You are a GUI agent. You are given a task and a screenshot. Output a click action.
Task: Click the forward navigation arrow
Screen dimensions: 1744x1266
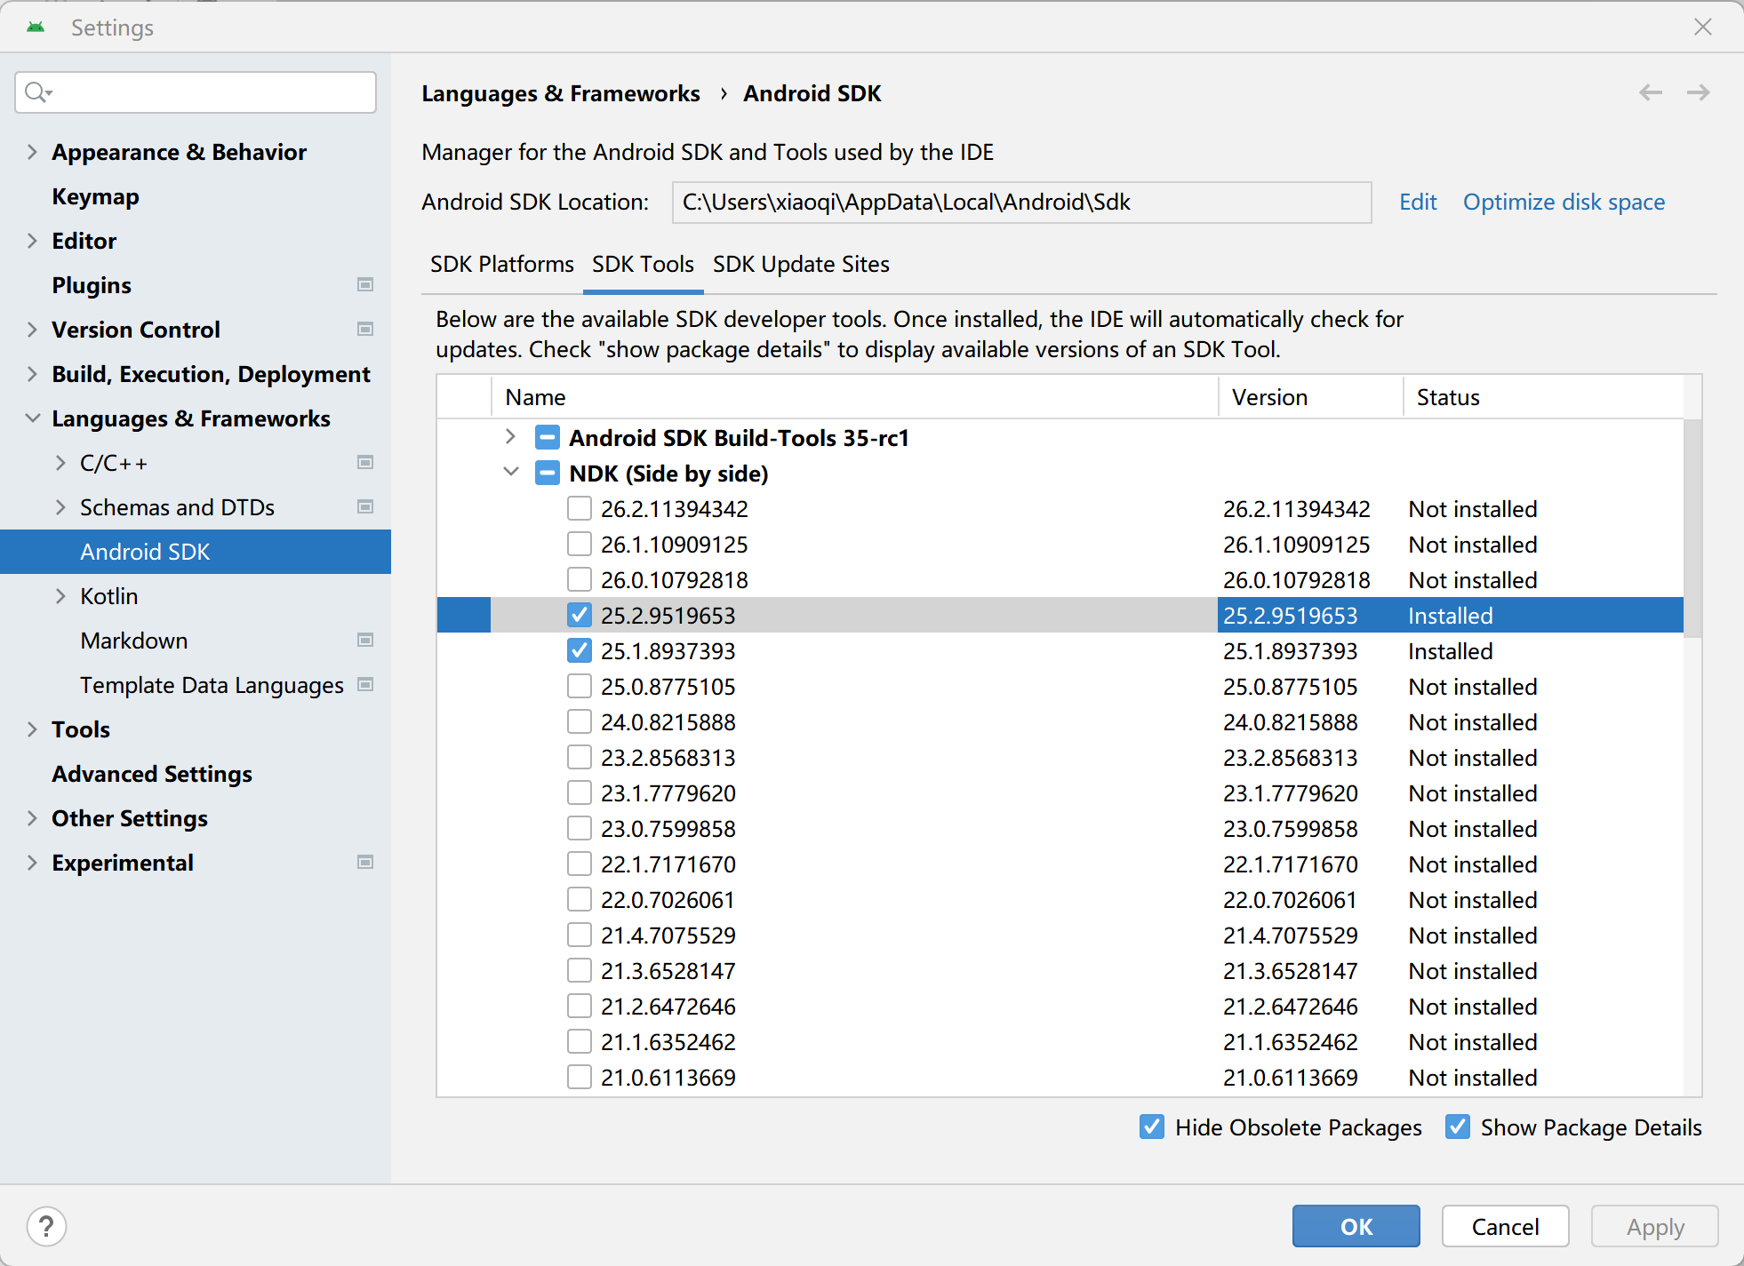coord(1699,92)
